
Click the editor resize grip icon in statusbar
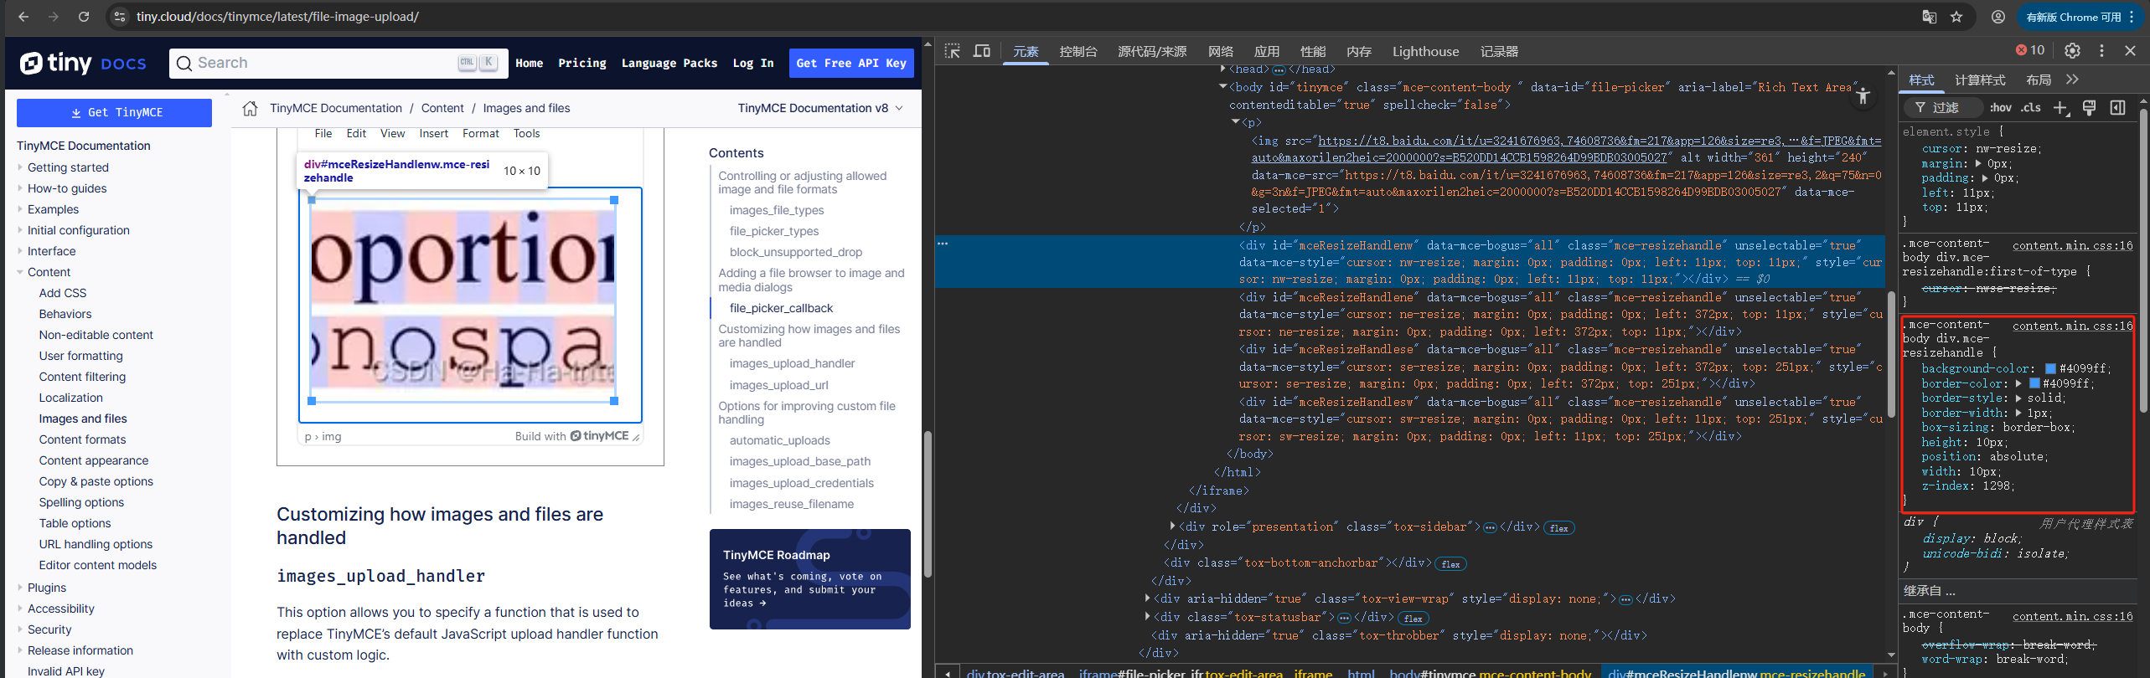pyautogui.click(x=636, y=437)
